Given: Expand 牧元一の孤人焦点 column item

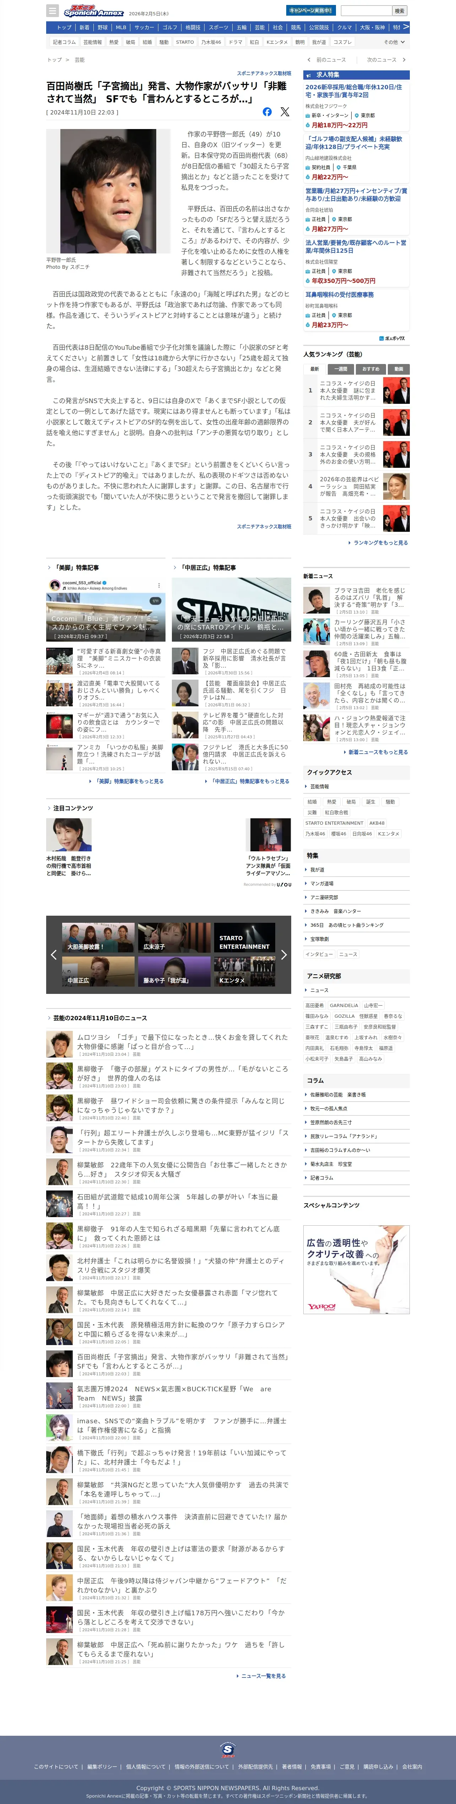Looking at the screenshot, I should (357, 1109).
